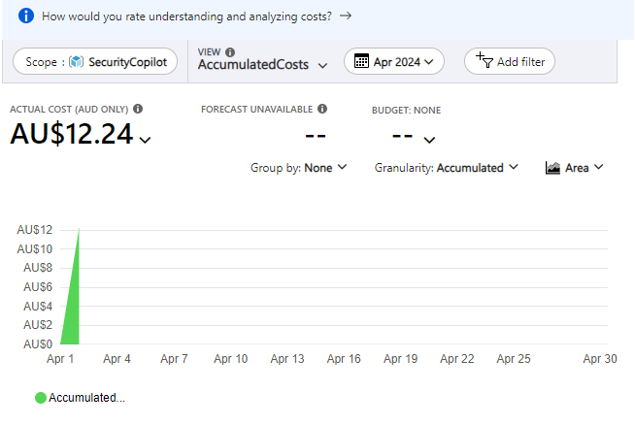Click the area chart type icon
The image size is (635, 425).
point(553,168)
